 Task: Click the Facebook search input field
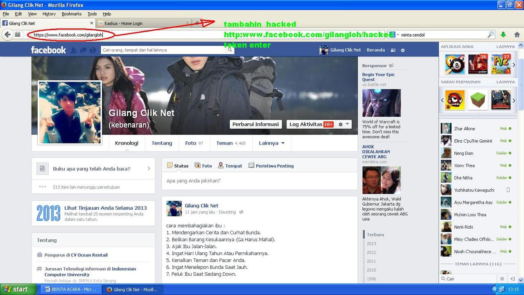164,50
